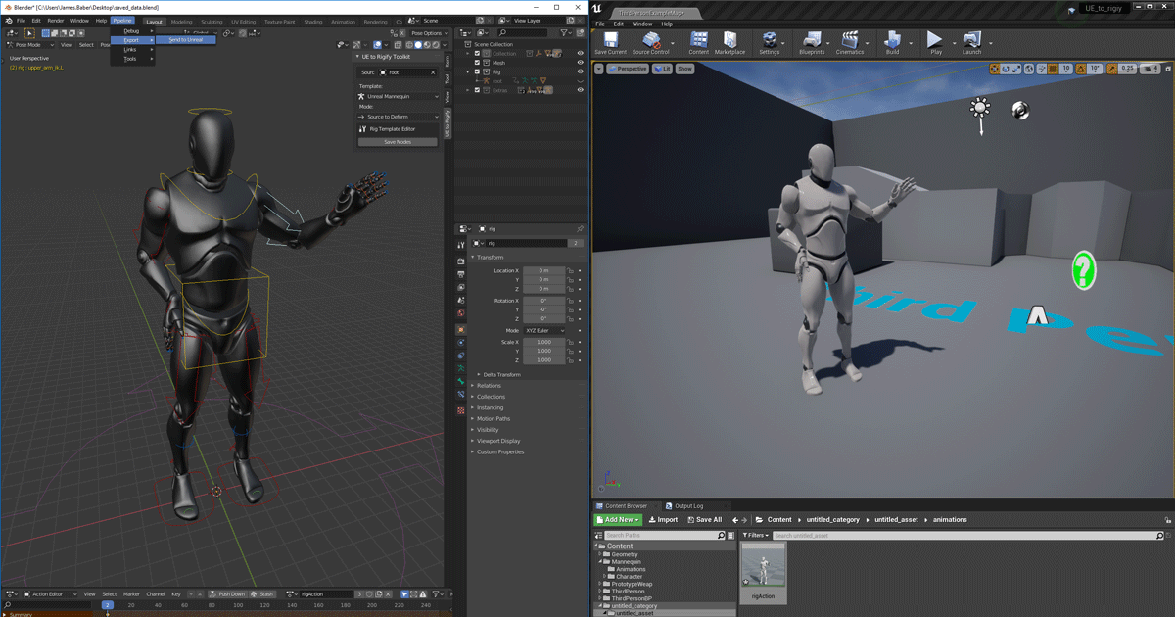The height and width of the screenshot is (617, 1175).
Task: Toggle the grid snapping icon in Unreal viewport
Action: pos(1053,69)
